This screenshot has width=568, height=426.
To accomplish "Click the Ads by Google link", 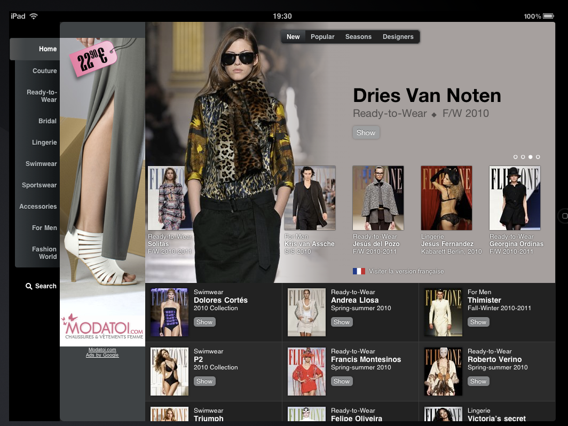I will pyautogui.click(x=102, y=355).
